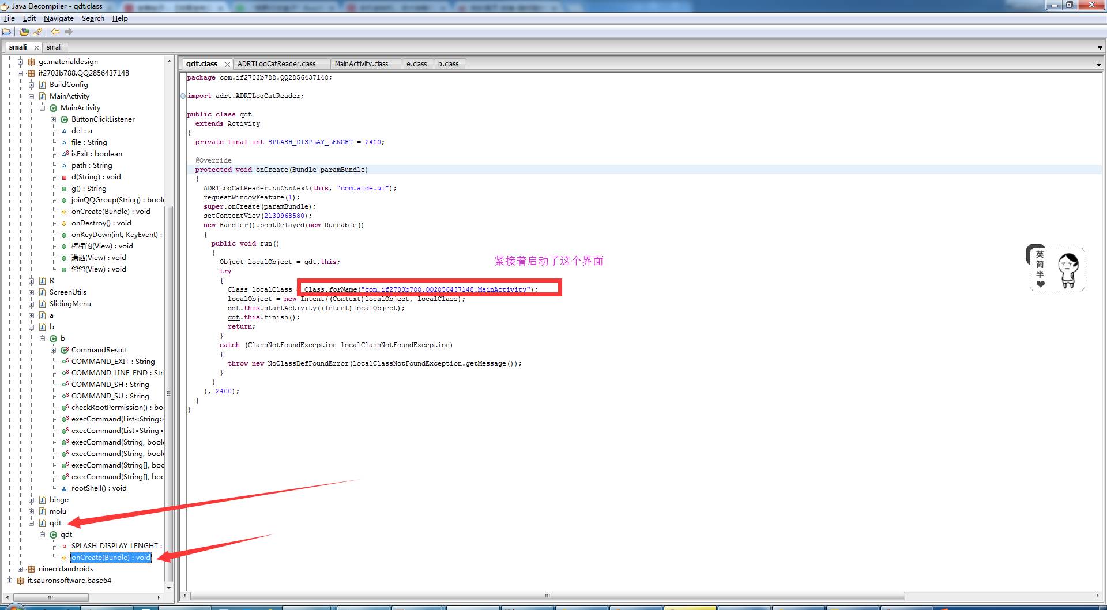The image size is (1107, 610).
Task: Open the File menu
Action: click(x=9, y=18)
